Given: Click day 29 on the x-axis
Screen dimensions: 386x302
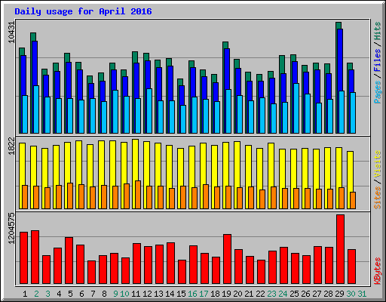Looking at the screenshot, I should [x=339, y=294].
